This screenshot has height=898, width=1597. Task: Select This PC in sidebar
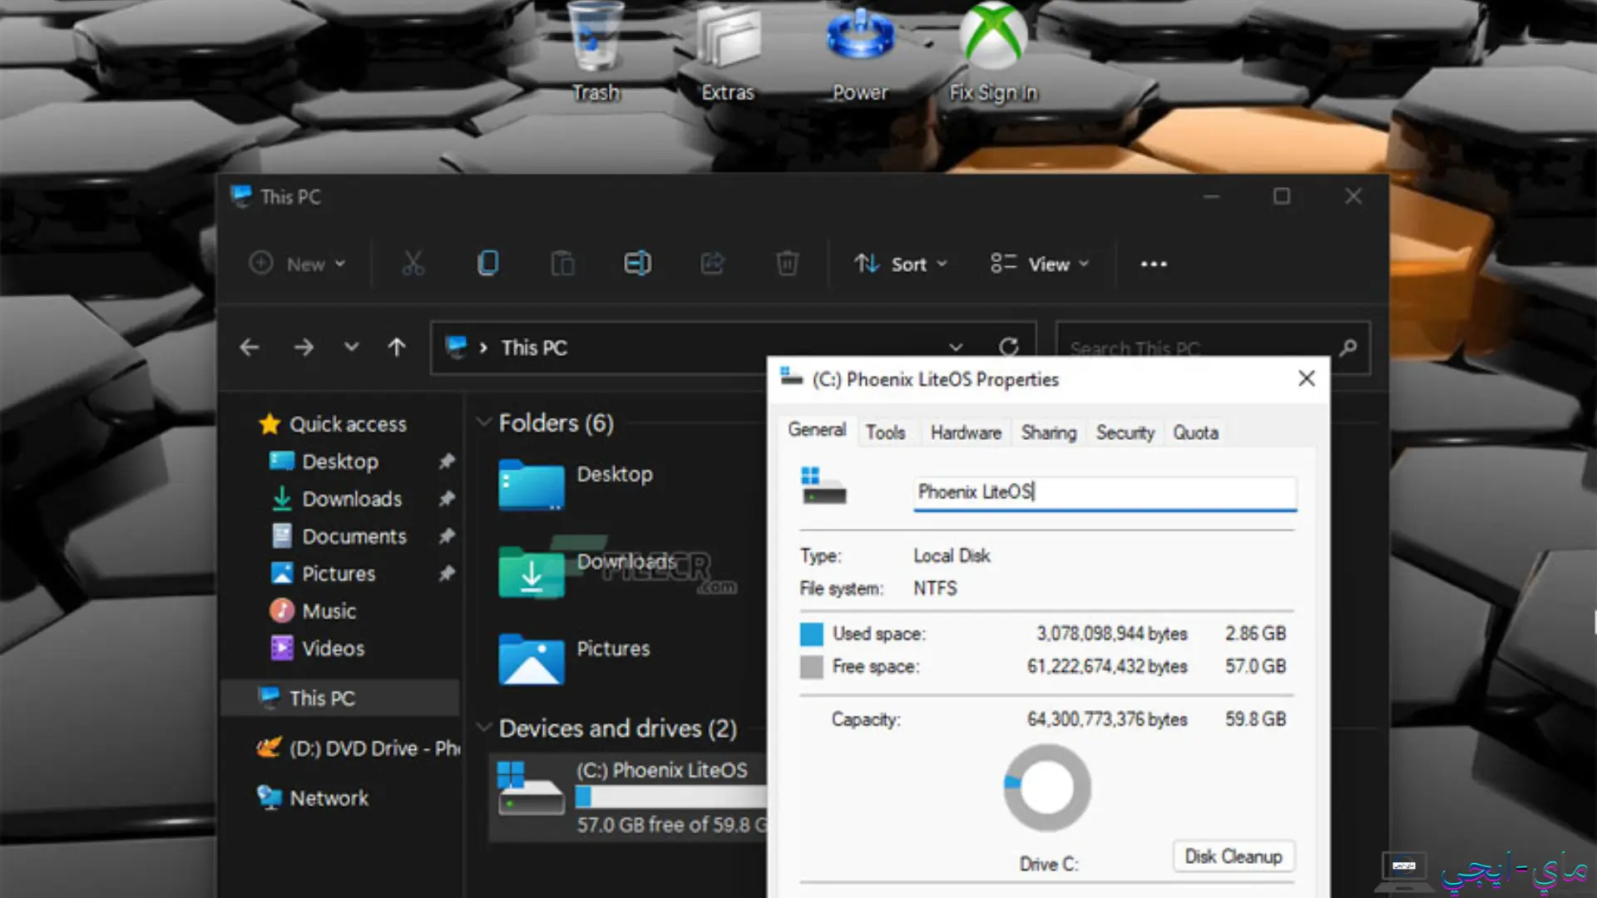click(339, 698)
